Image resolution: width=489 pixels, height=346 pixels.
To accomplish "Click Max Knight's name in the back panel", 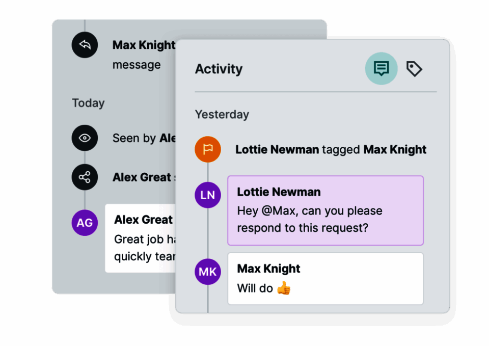I will 144,45.
